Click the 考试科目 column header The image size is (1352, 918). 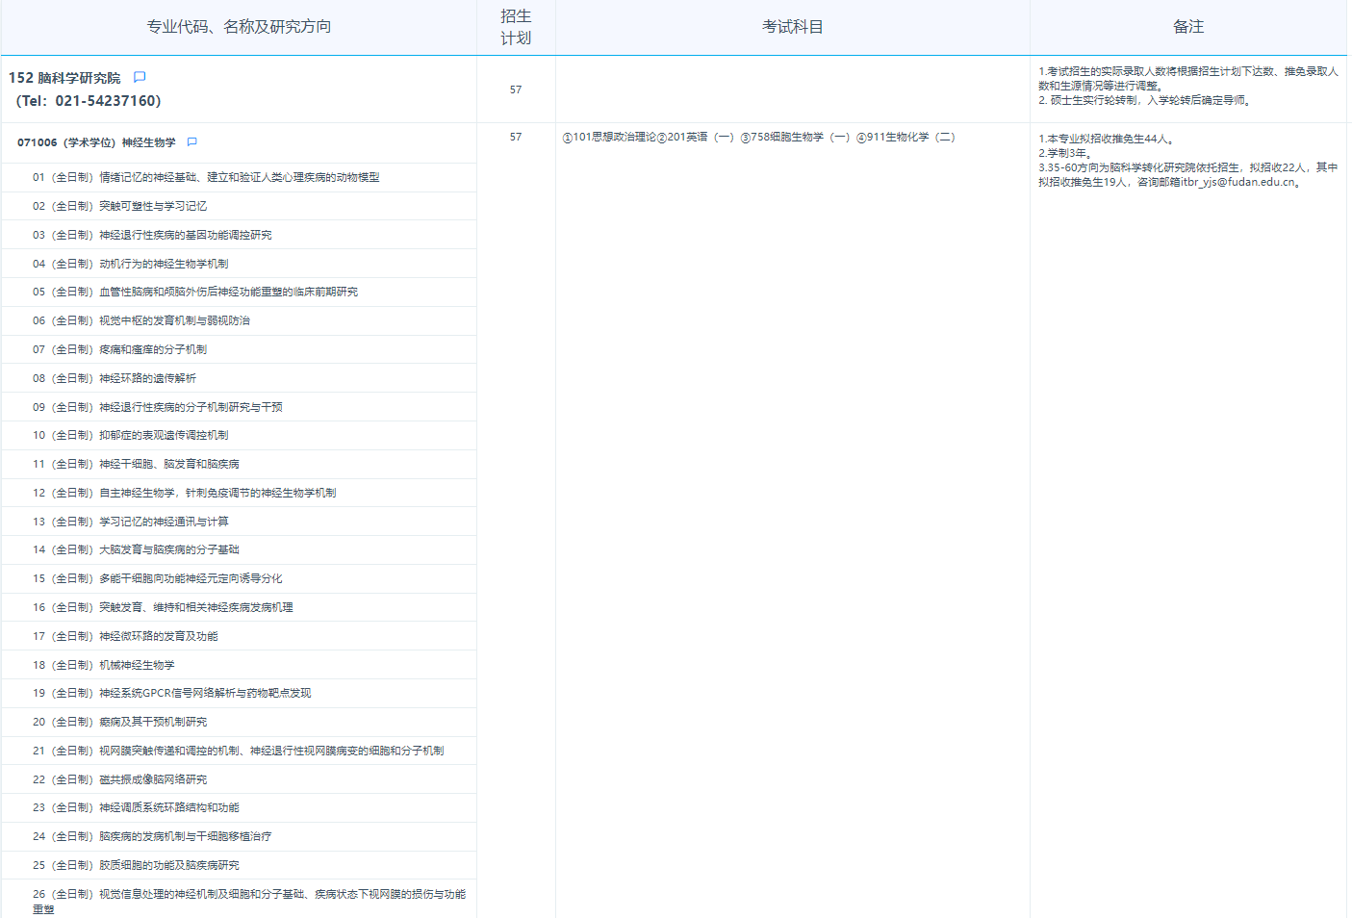pos(792,27)
